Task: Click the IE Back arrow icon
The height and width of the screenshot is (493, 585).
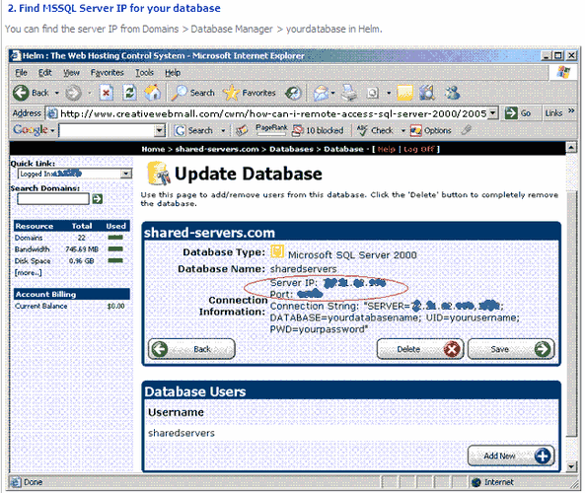Action: (21, 93)
